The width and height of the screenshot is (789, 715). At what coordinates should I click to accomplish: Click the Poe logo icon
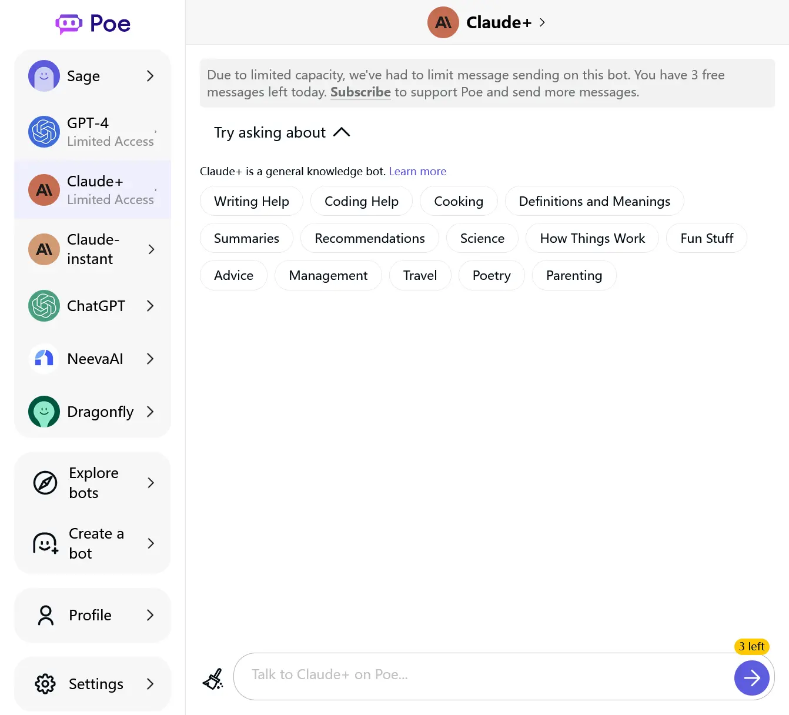(69, 24)
